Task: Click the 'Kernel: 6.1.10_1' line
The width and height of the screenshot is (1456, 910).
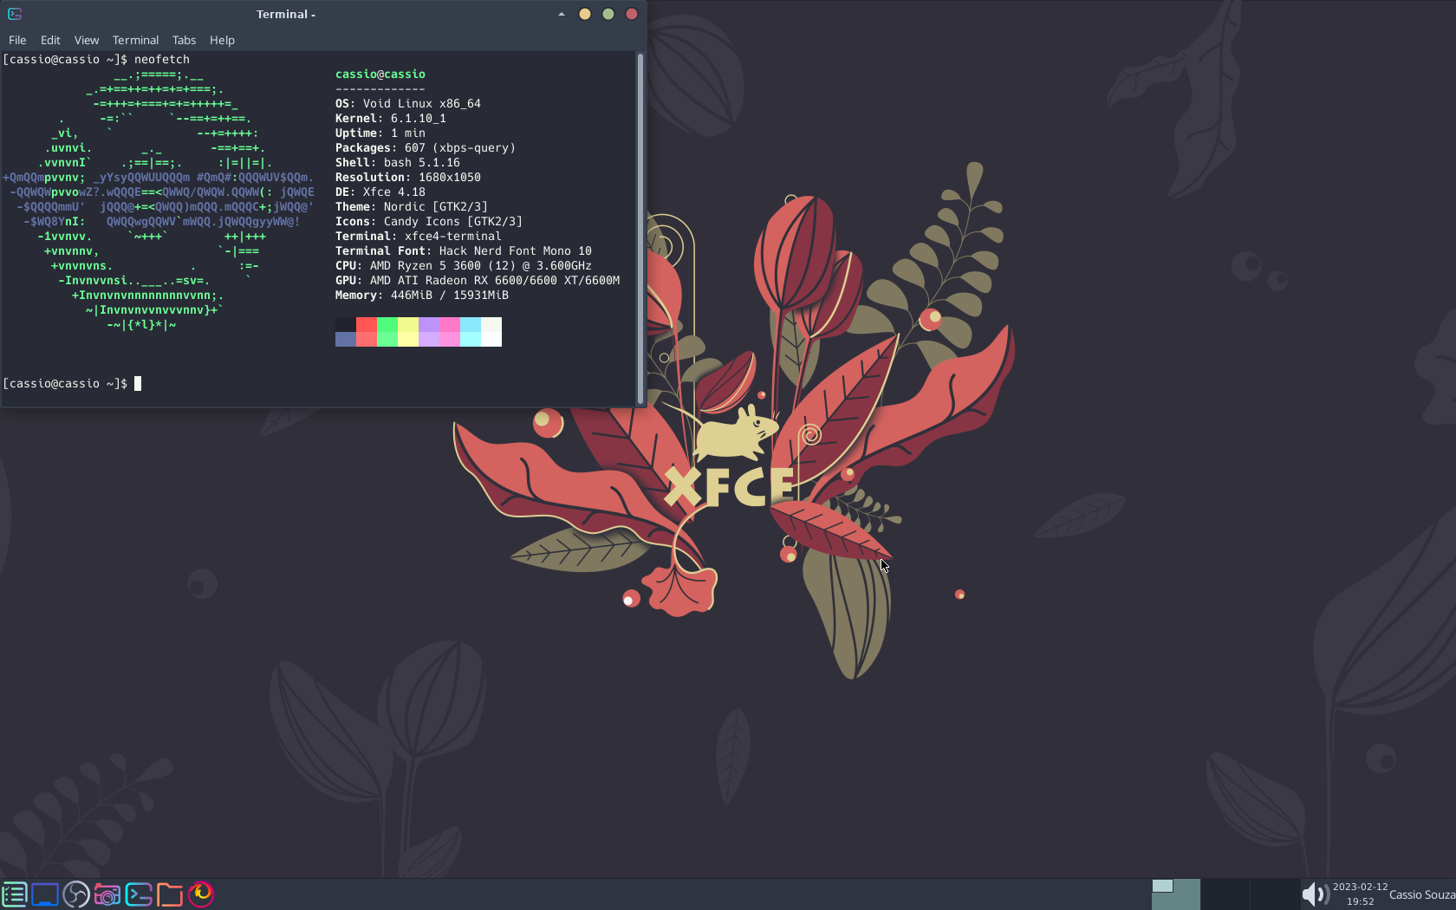Action: (391, 119)
